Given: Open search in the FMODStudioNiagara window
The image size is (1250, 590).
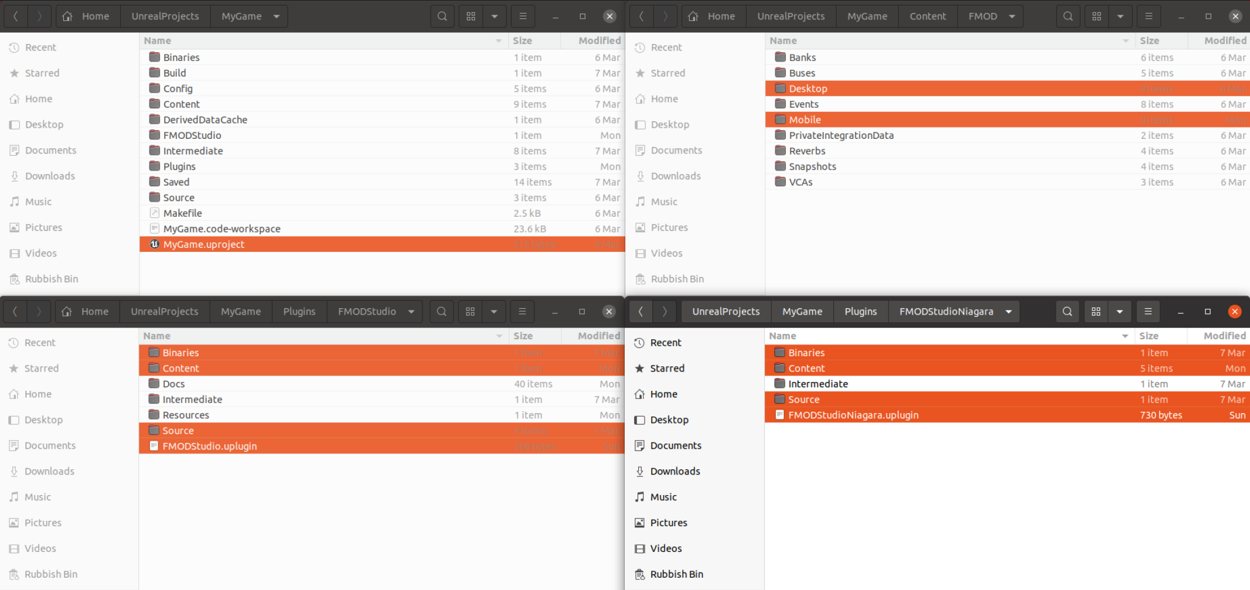Looking at the screenshot, I should click(1067, 311).
